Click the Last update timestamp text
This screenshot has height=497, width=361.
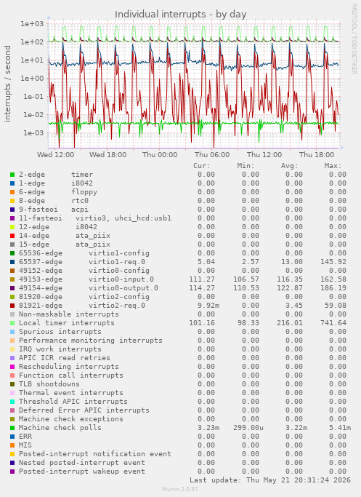(x=270, y=480)
